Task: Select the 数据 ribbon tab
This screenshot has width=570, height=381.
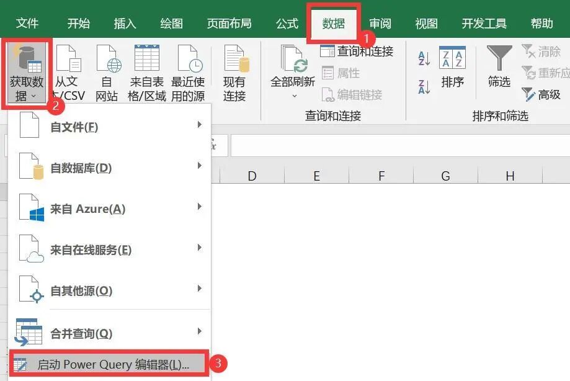Action: 333,24
